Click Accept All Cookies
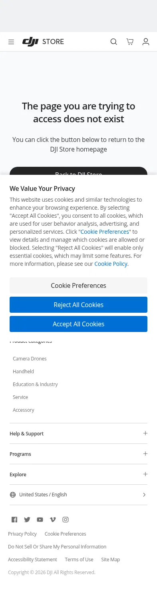 [78, 324]
